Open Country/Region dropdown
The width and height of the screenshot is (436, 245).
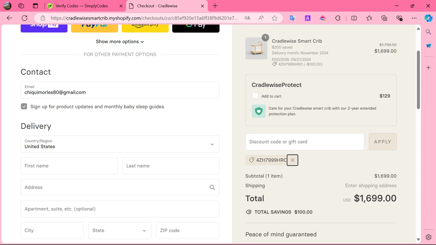coord(120,144)
